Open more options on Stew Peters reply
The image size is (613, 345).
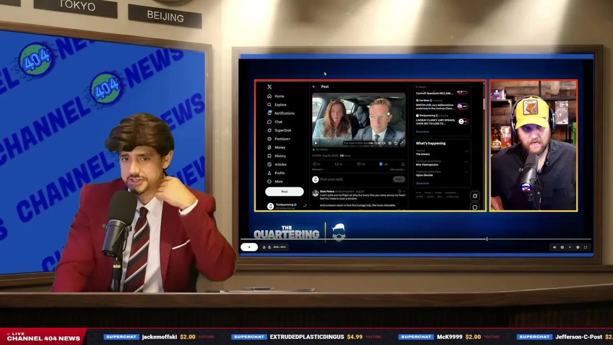[x=404, y=191]
